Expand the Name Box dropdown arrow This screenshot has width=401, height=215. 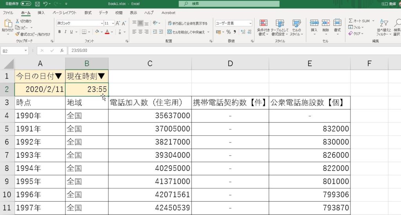(26, 51)
